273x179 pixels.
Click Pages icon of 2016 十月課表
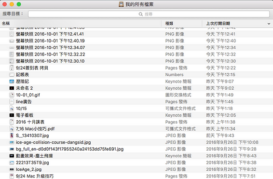coord(12,122)
